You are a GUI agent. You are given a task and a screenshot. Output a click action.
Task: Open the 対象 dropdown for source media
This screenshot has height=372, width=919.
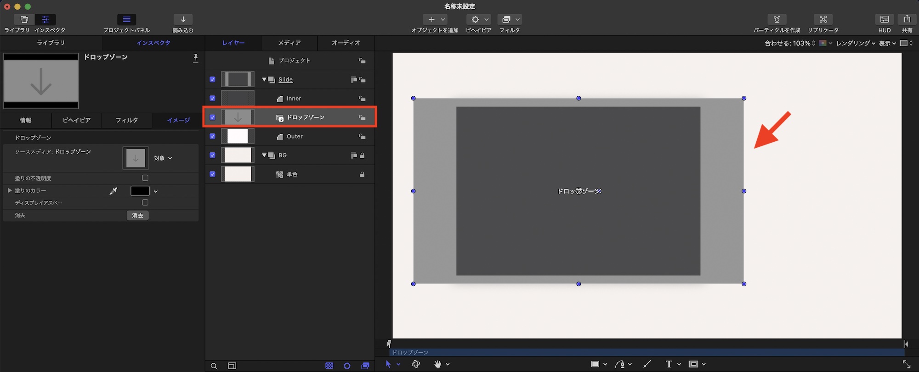(x=163, y=158)
